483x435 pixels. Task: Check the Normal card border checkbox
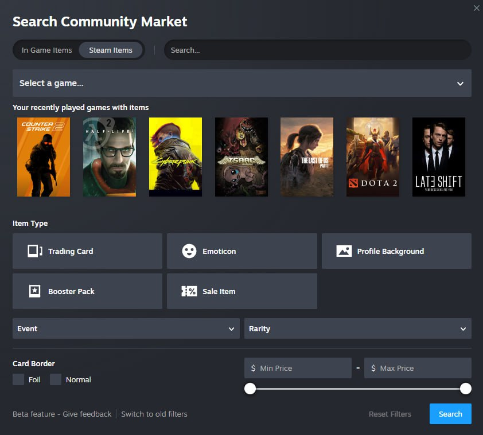(x=56, y=379)
